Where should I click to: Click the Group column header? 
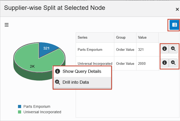(x=121, y=38)
